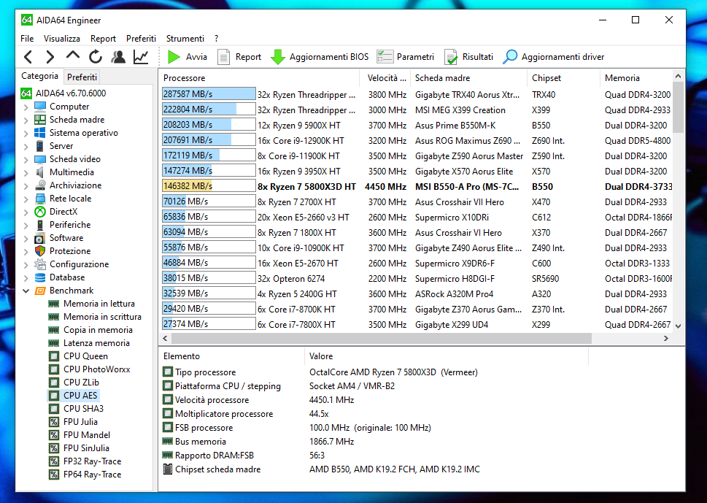Click Aggiornamenti driver
This screenshot has height=503, width=707.
point(553,57)
